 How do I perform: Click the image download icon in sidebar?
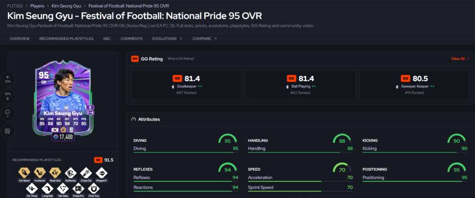(7, 131)
